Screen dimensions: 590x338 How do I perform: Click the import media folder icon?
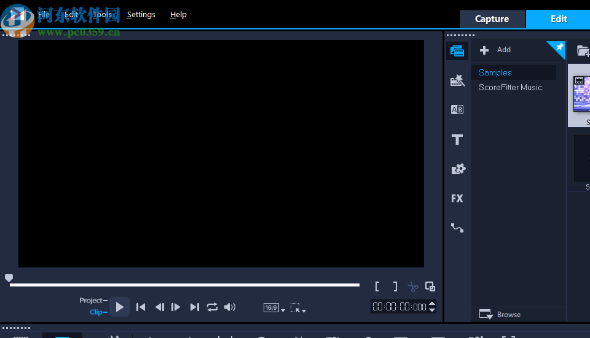click(x=583, y=51)
